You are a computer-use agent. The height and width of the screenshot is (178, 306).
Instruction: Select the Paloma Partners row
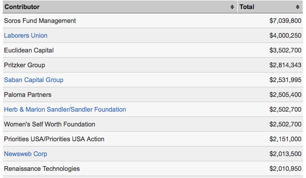[x=153, y=94]
